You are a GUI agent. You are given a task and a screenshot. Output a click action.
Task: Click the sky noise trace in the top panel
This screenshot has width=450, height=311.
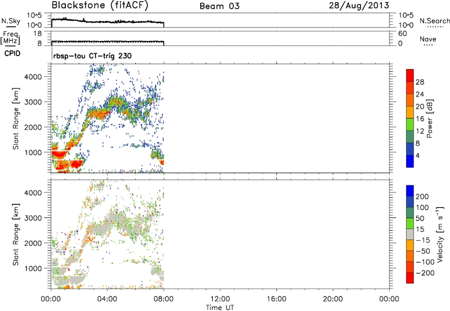coord(107,21)
